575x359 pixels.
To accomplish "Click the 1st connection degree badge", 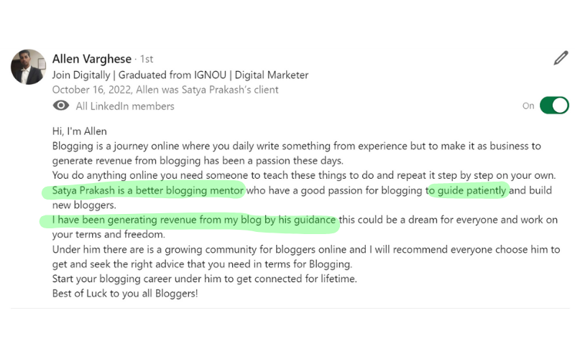I will pos(147,59).
